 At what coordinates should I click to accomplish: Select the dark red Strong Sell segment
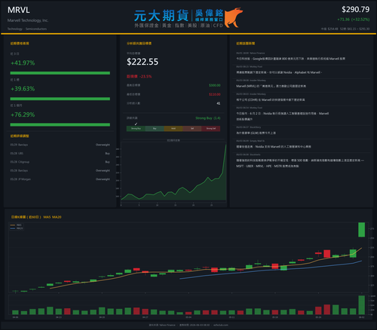(x=211, y=129)
